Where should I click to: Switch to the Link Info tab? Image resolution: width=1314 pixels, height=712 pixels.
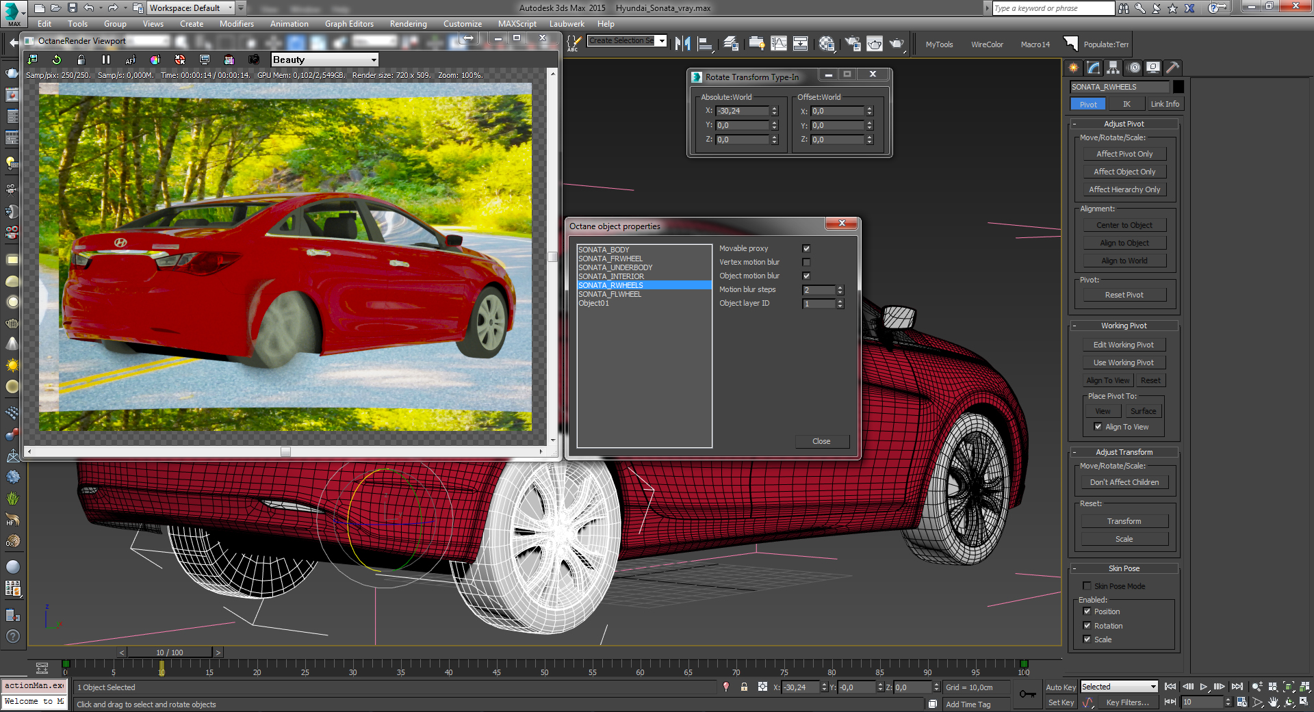pyautogui.click(x=1164, y=105)
